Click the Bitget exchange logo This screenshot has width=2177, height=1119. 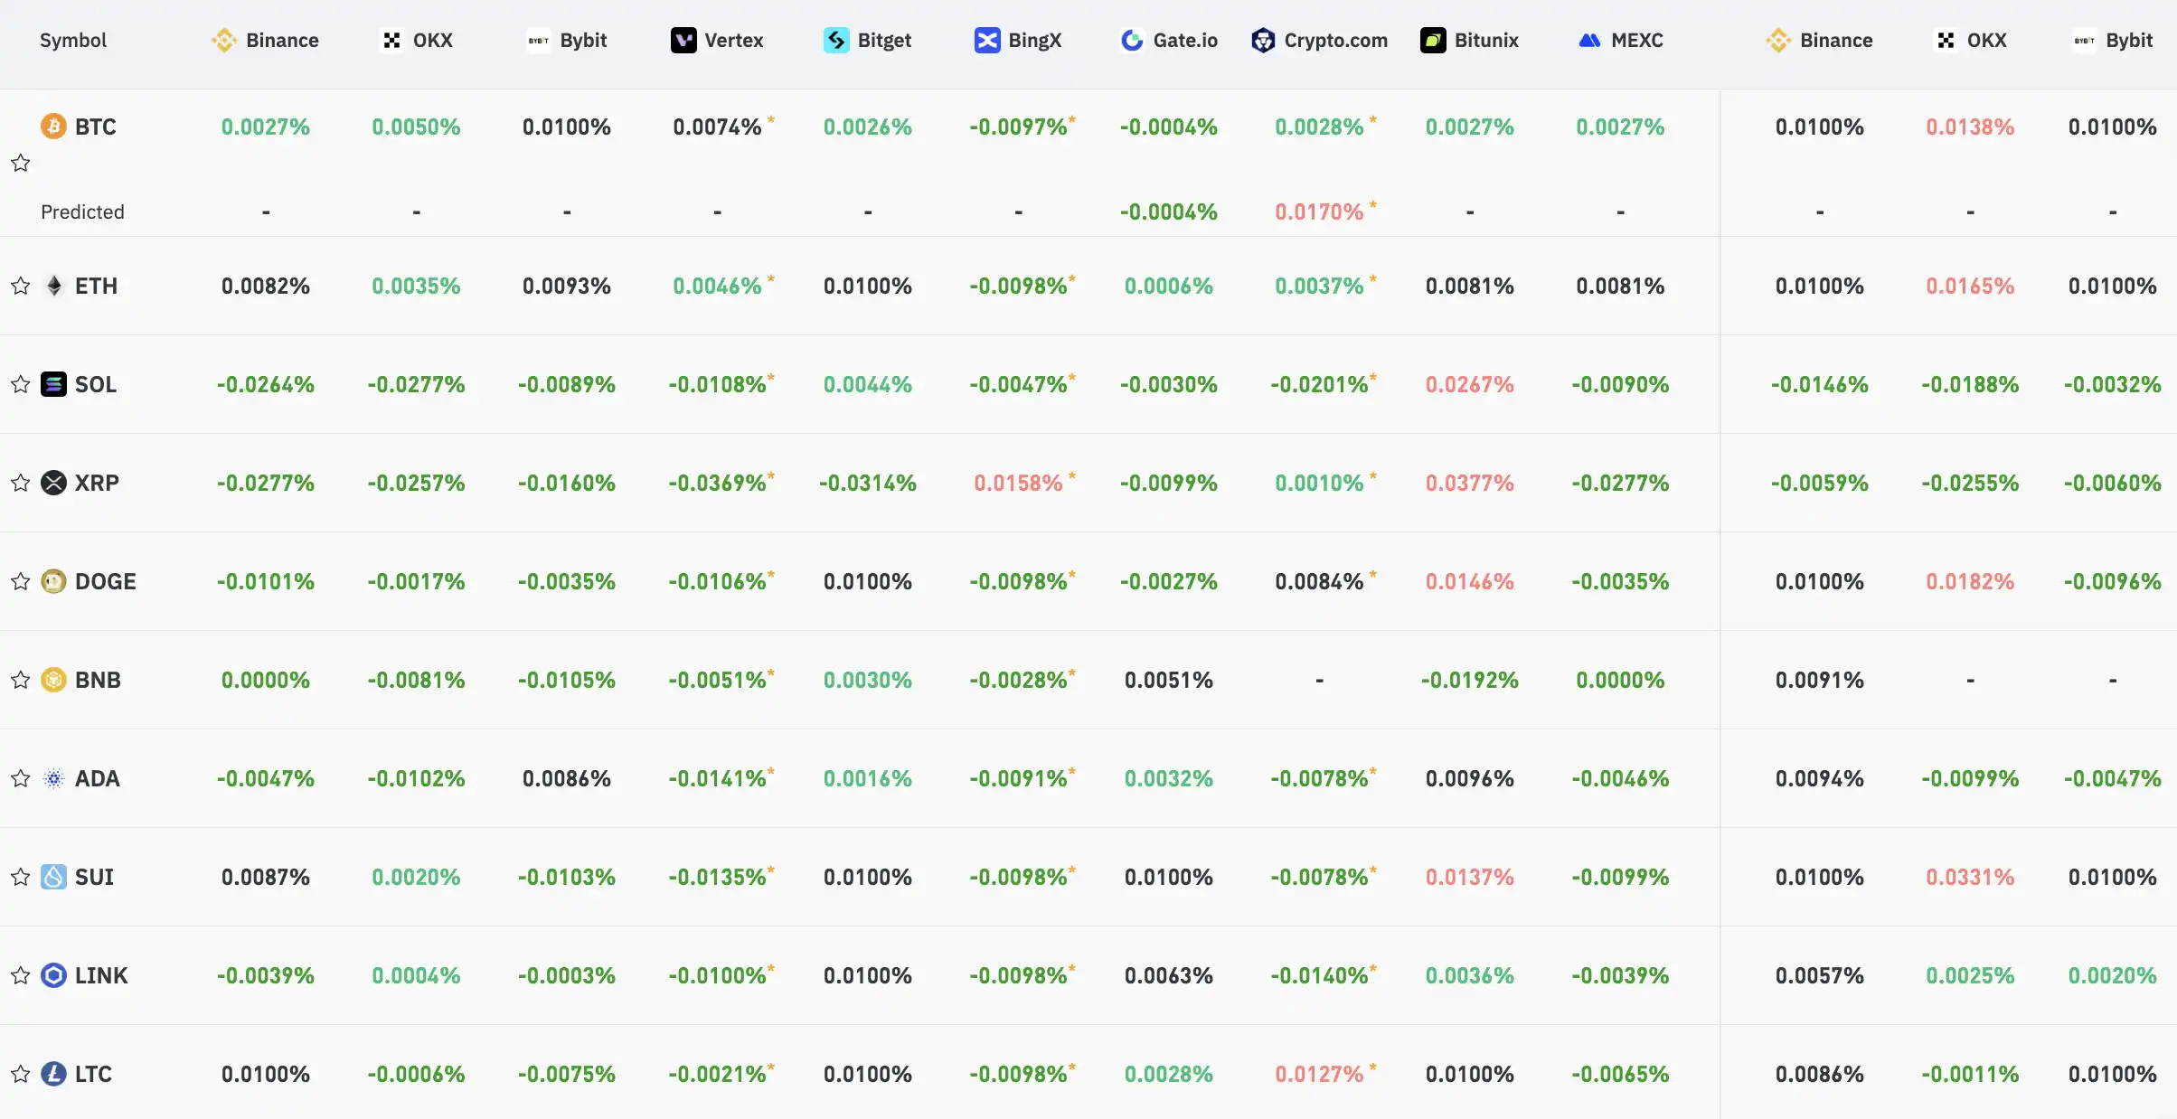pyautogui.click(x=836, y=41)
